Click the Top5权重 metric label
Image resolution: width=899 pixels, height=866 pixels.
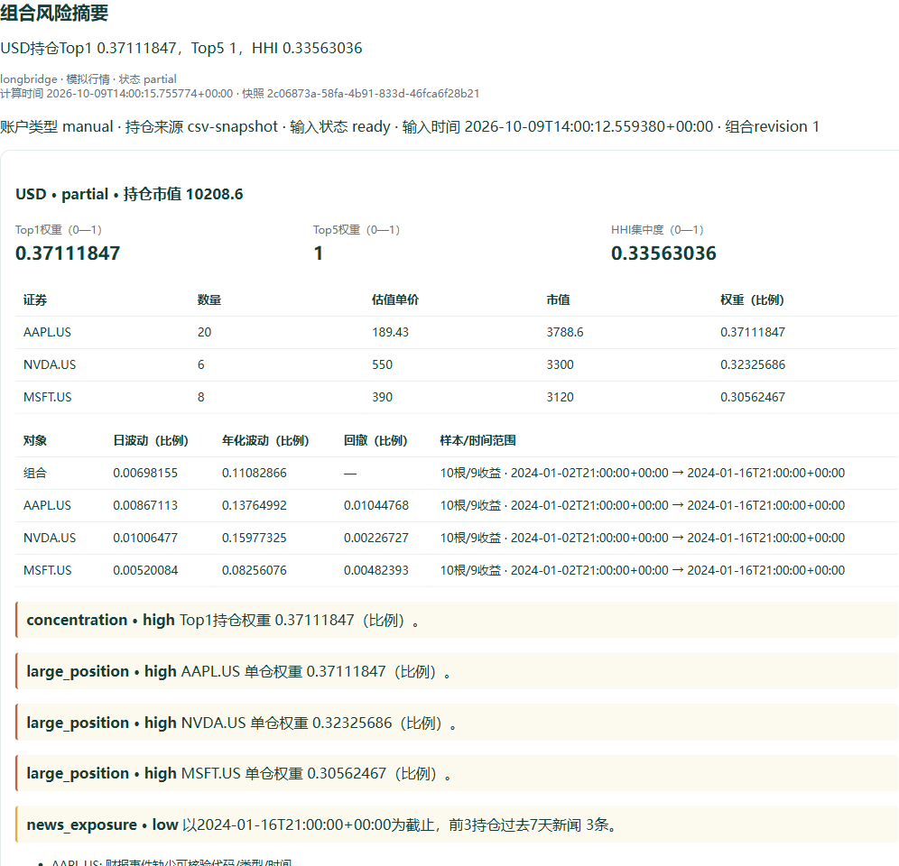click(x=357, y=230)
